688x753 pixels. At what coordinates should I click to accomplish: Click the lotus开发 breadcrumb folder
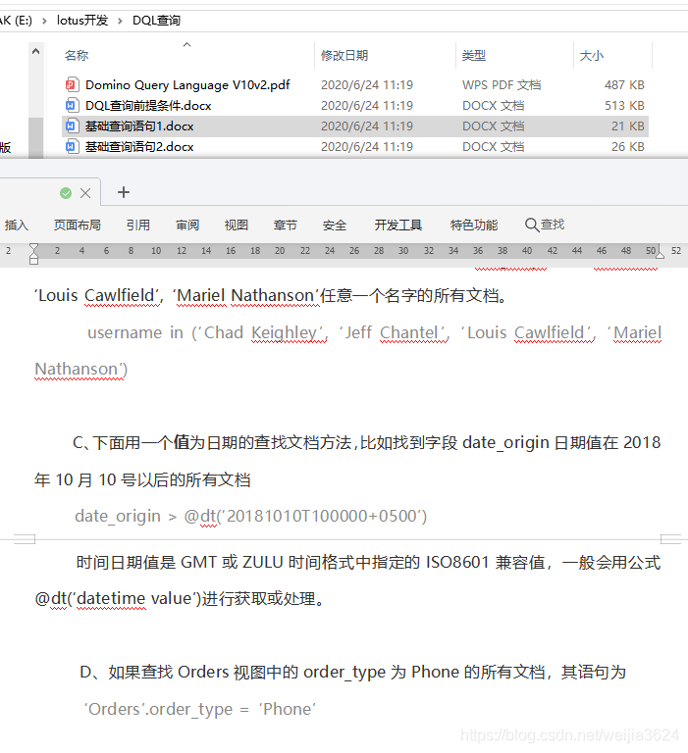point(82,21)
